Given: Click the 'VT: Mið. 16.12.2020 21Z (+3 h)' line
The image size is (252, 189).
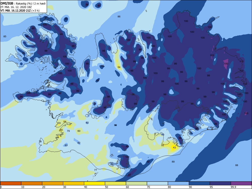Looking at the screenshot, I should point(20,11).
